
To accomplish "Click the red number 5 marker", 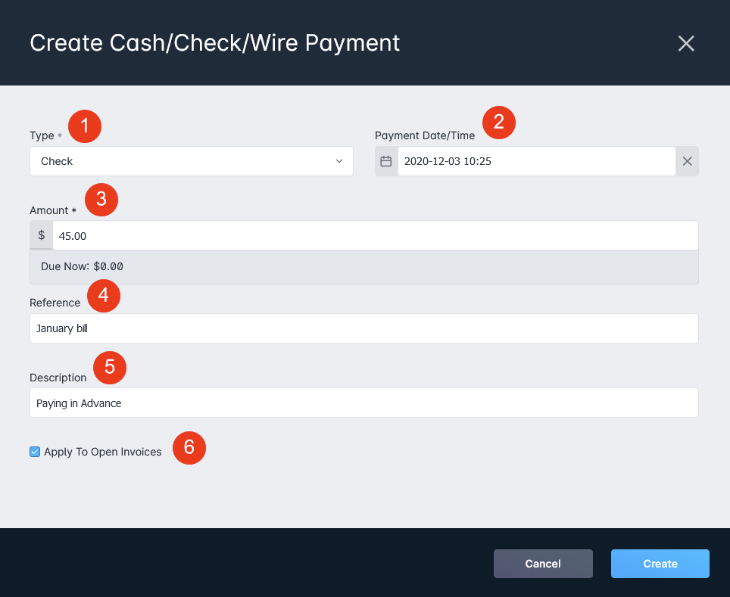I will tap(110, 368).
